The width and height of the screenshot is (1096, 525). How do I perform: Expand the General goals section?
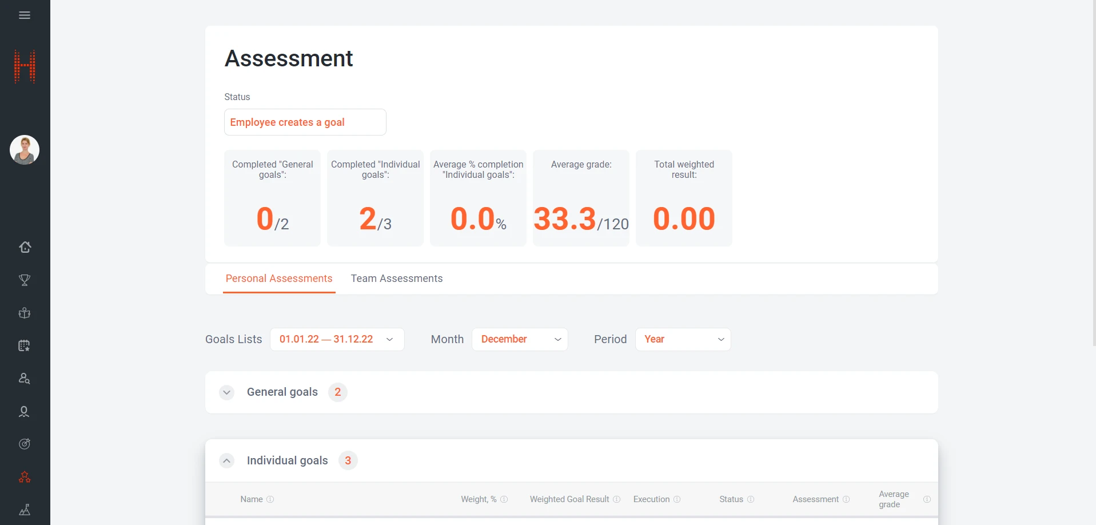(227, 392)
